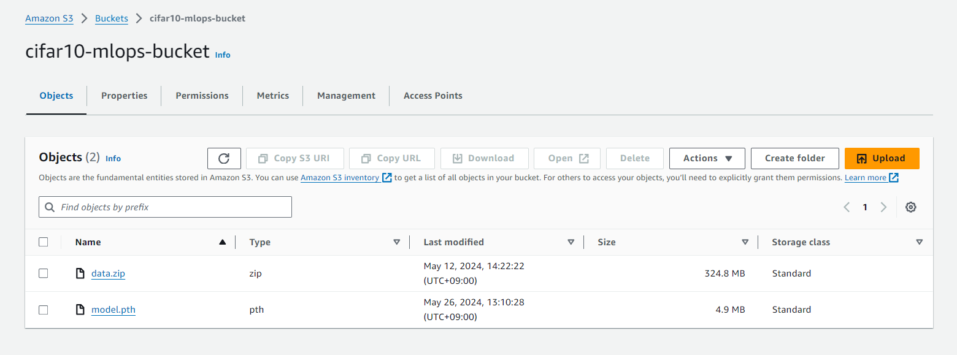This screenshot has height=355, width=957.
Task: Navigate to Buckets breadcrumb link
Action: pyautogui.click(x=112, y=18)
